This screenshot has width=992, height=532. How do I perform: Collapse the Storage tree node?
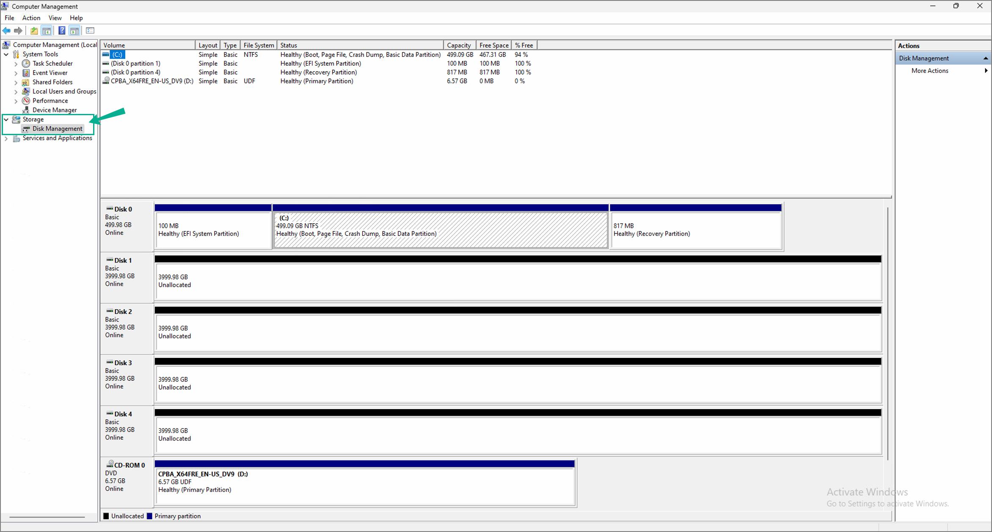[6, 119]
